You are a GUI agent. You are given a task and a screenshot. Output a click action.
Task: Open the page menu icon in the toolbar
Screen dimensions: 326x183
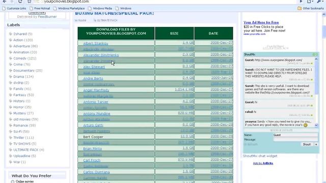pyautogui.click(x=310, y=2)
